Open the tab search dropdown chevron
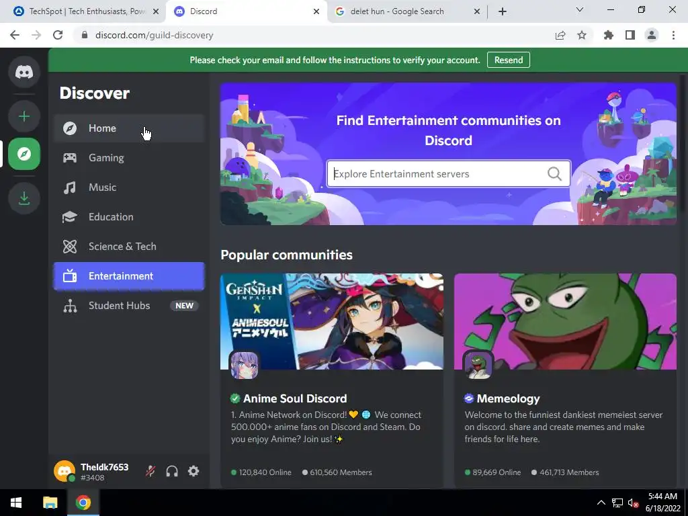The image size is (688, 516). 580,9
